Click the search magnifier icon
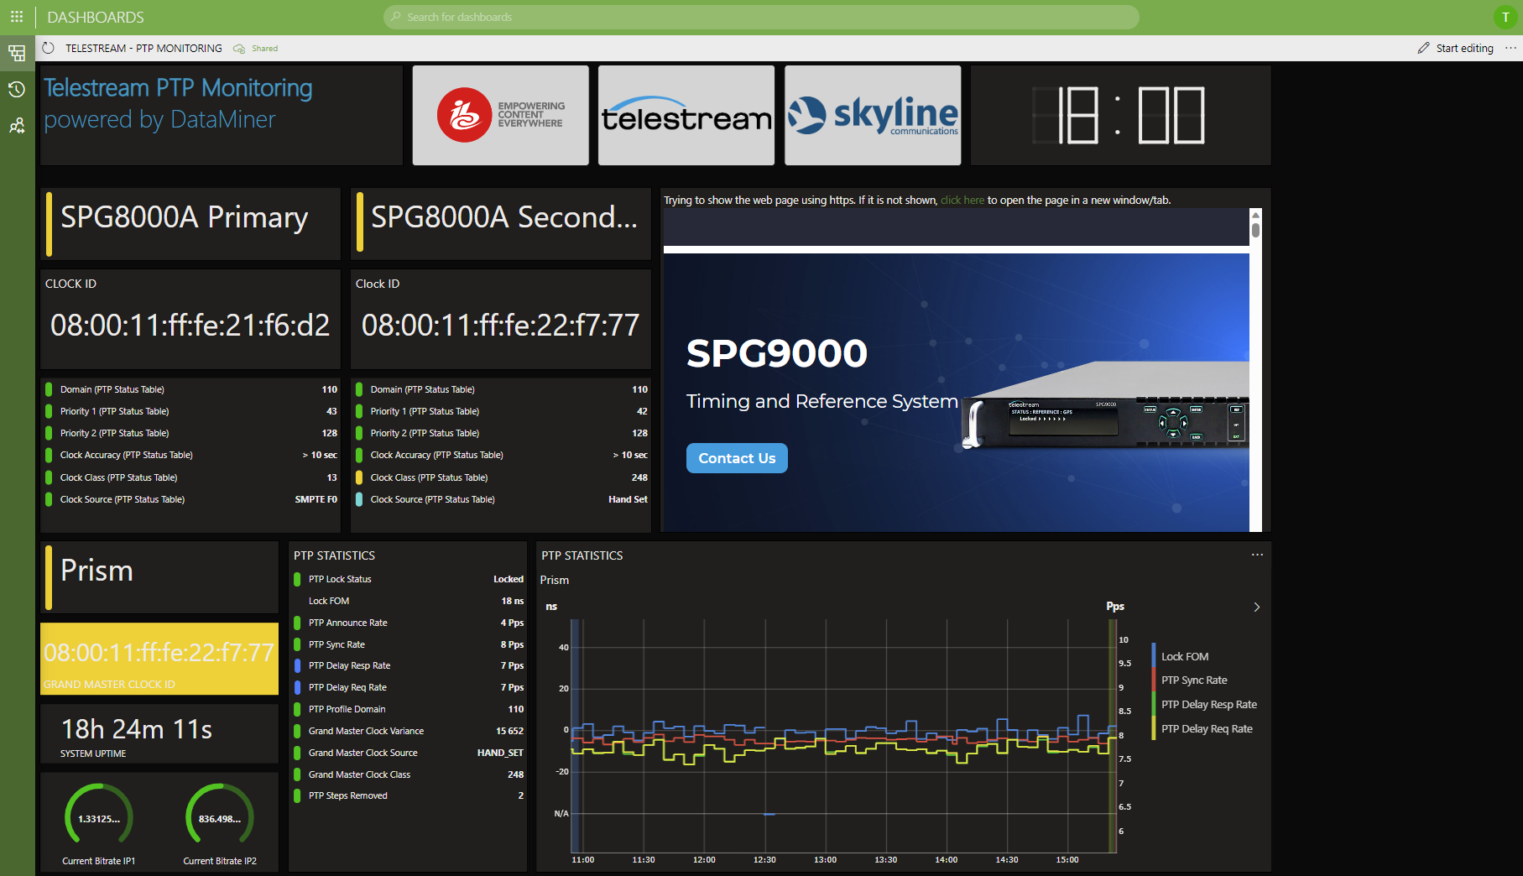Viewport: 1523px width, 876px height. pyautogui.click(x=396, y=17)
